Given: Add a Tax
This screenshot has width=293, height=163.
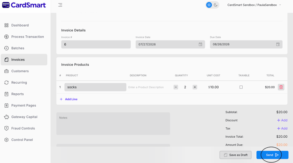Looking at the screenshot, I should pos(282,129).
